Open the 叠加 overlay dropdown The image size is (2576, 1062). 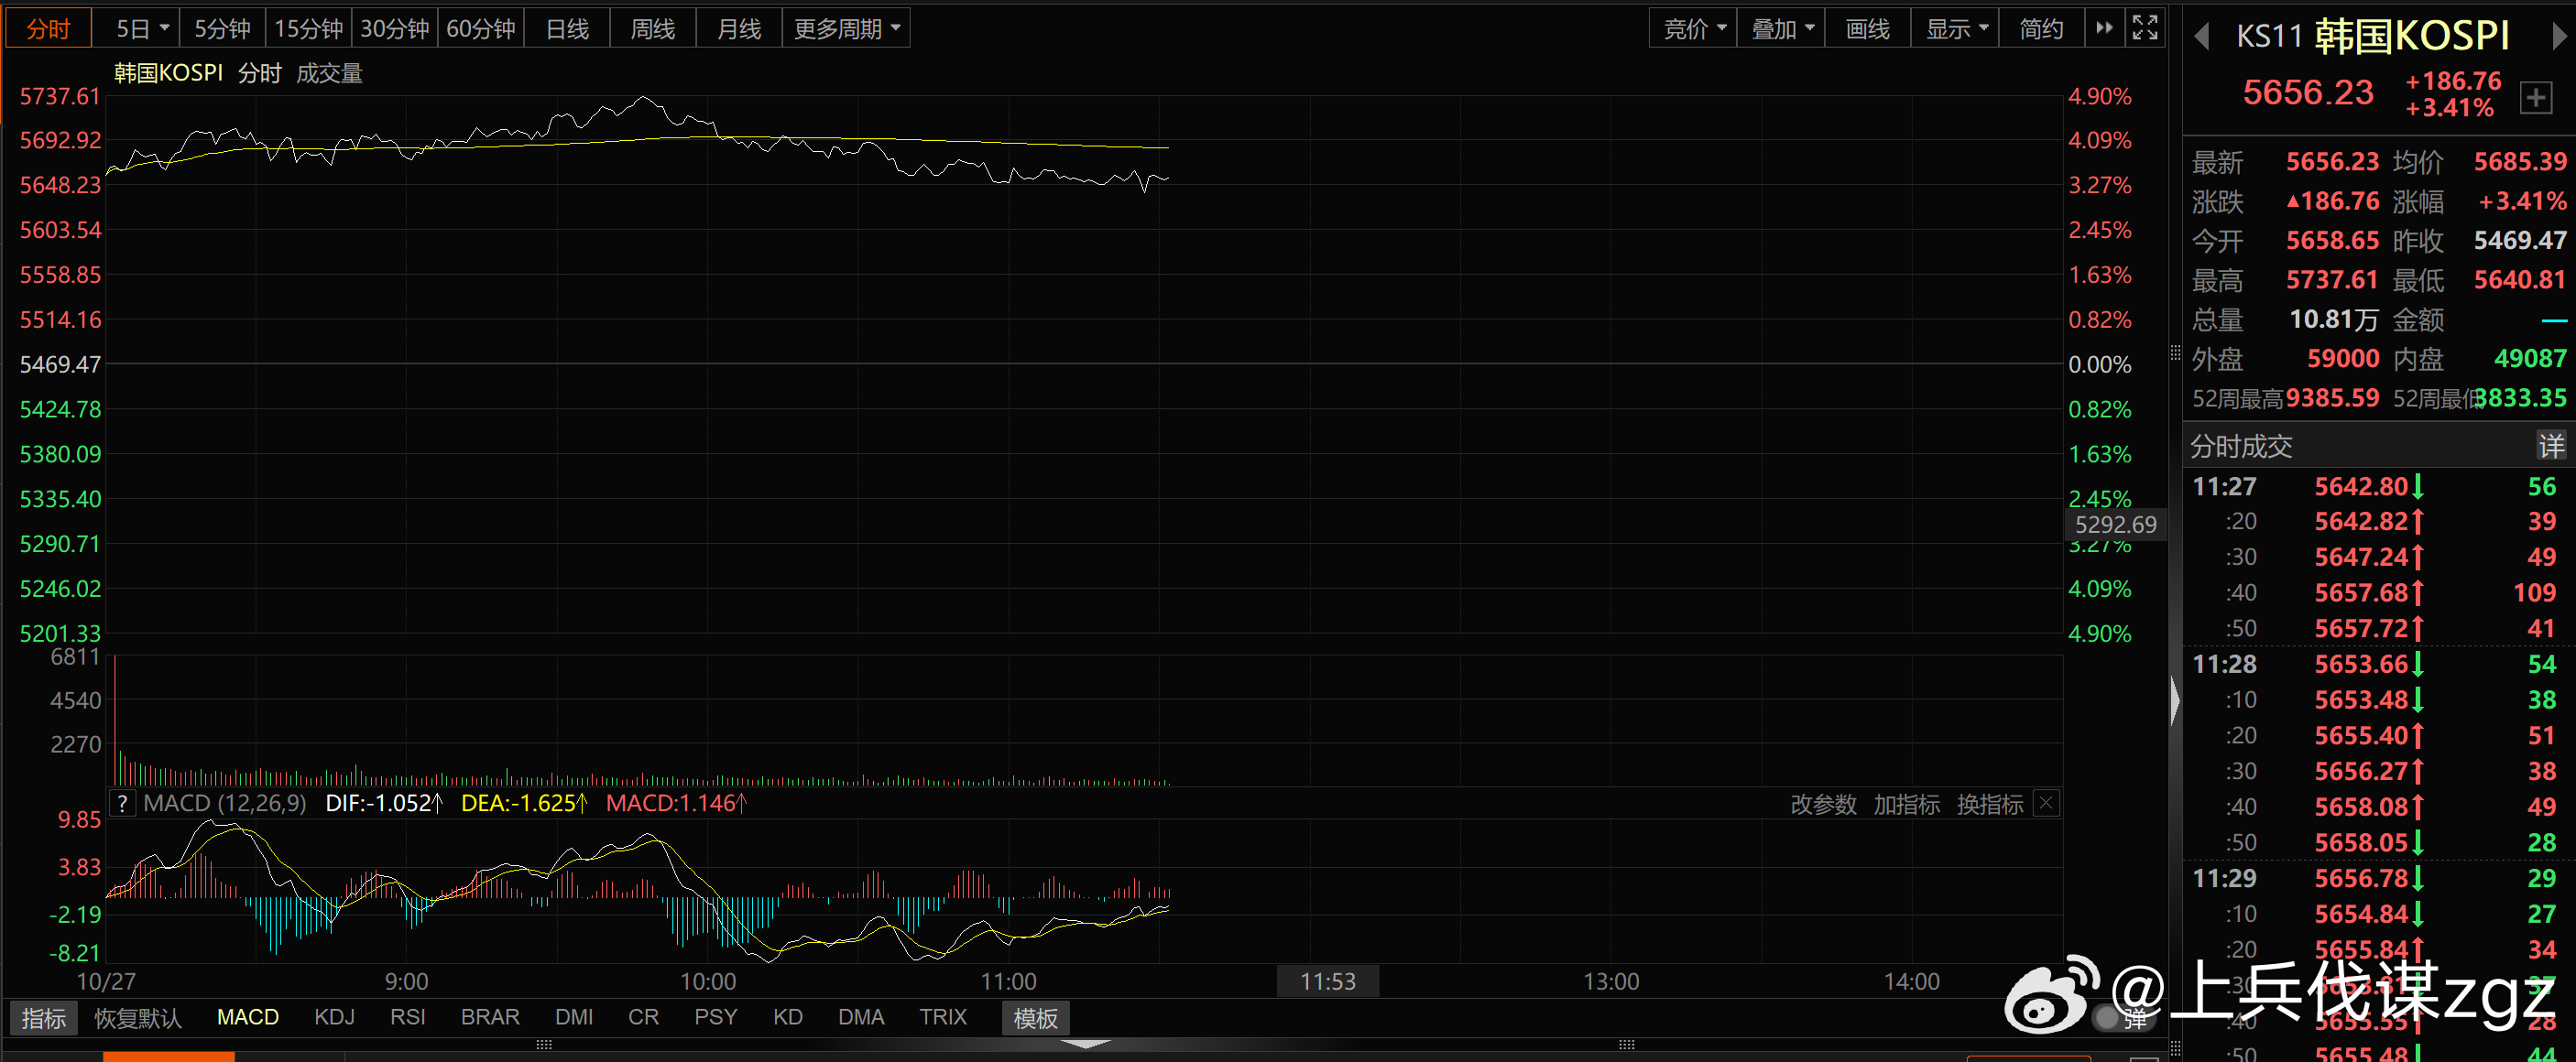[x=1781, y=28]
